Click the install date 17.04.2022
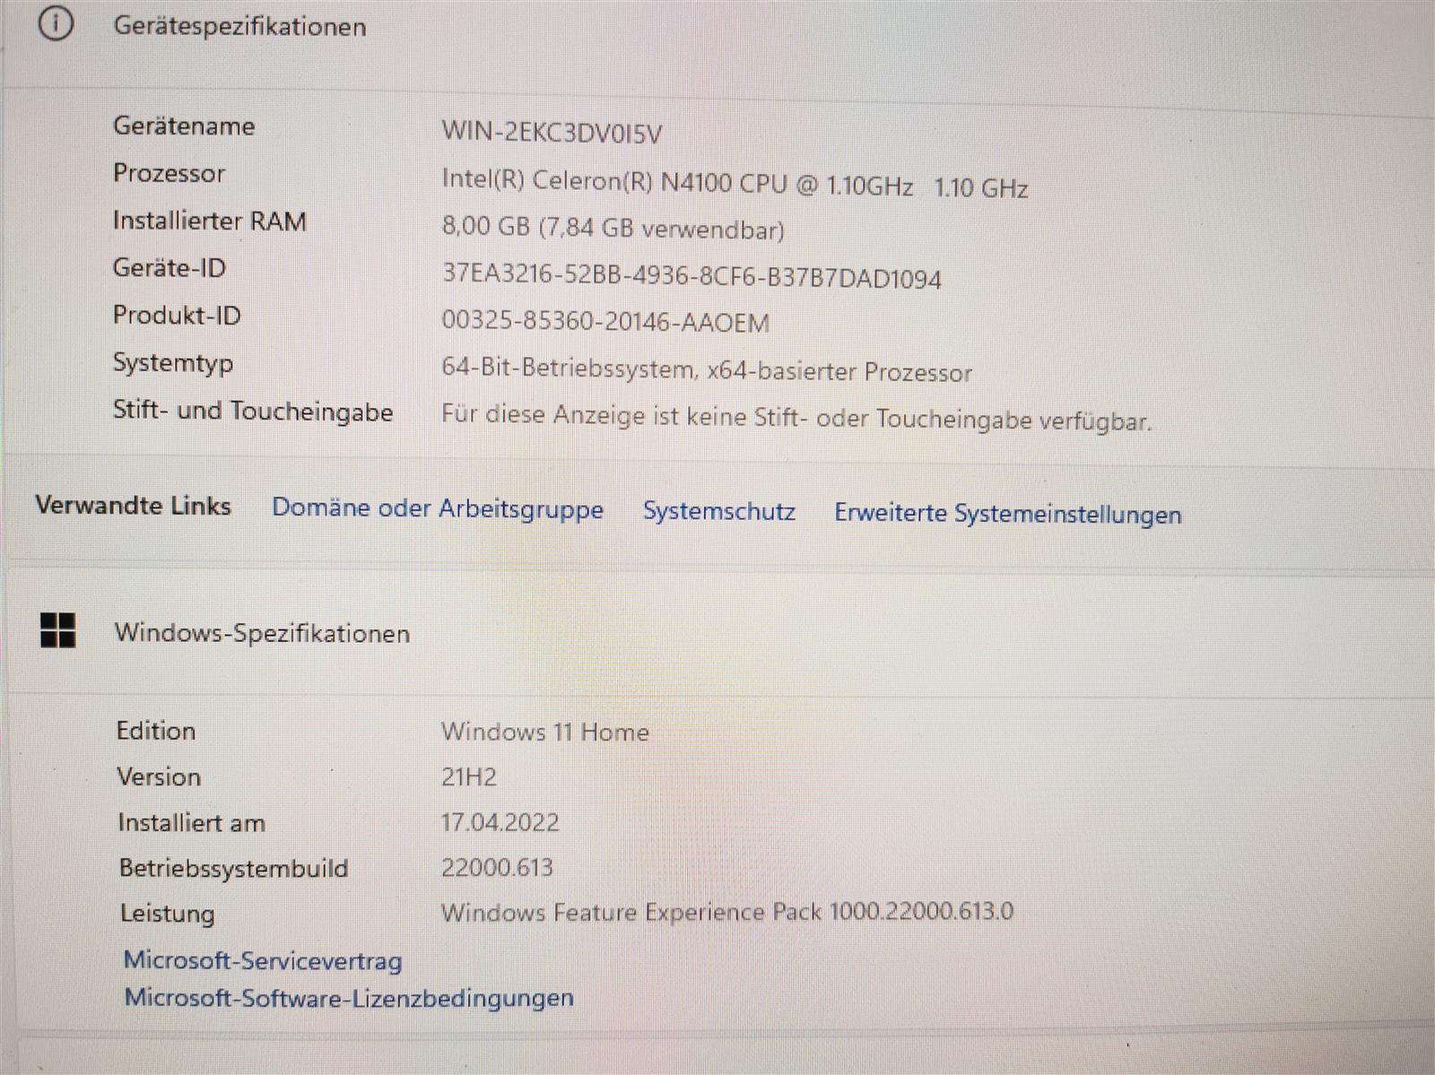 (x=500, y=822)
